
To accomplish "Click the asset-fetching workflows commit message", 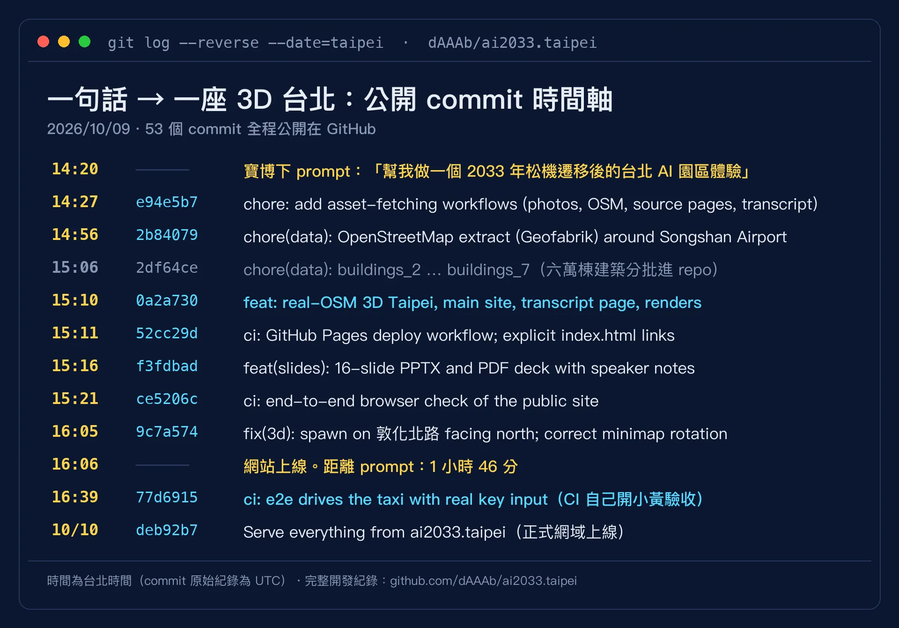I will (x=531, y=204).
